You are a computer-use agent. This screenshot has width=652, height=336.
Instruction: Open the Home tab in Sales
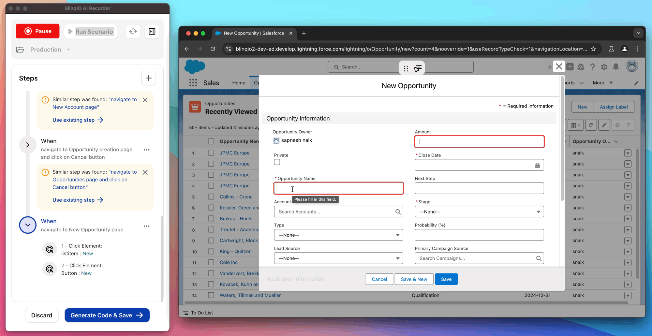[239, 83]
